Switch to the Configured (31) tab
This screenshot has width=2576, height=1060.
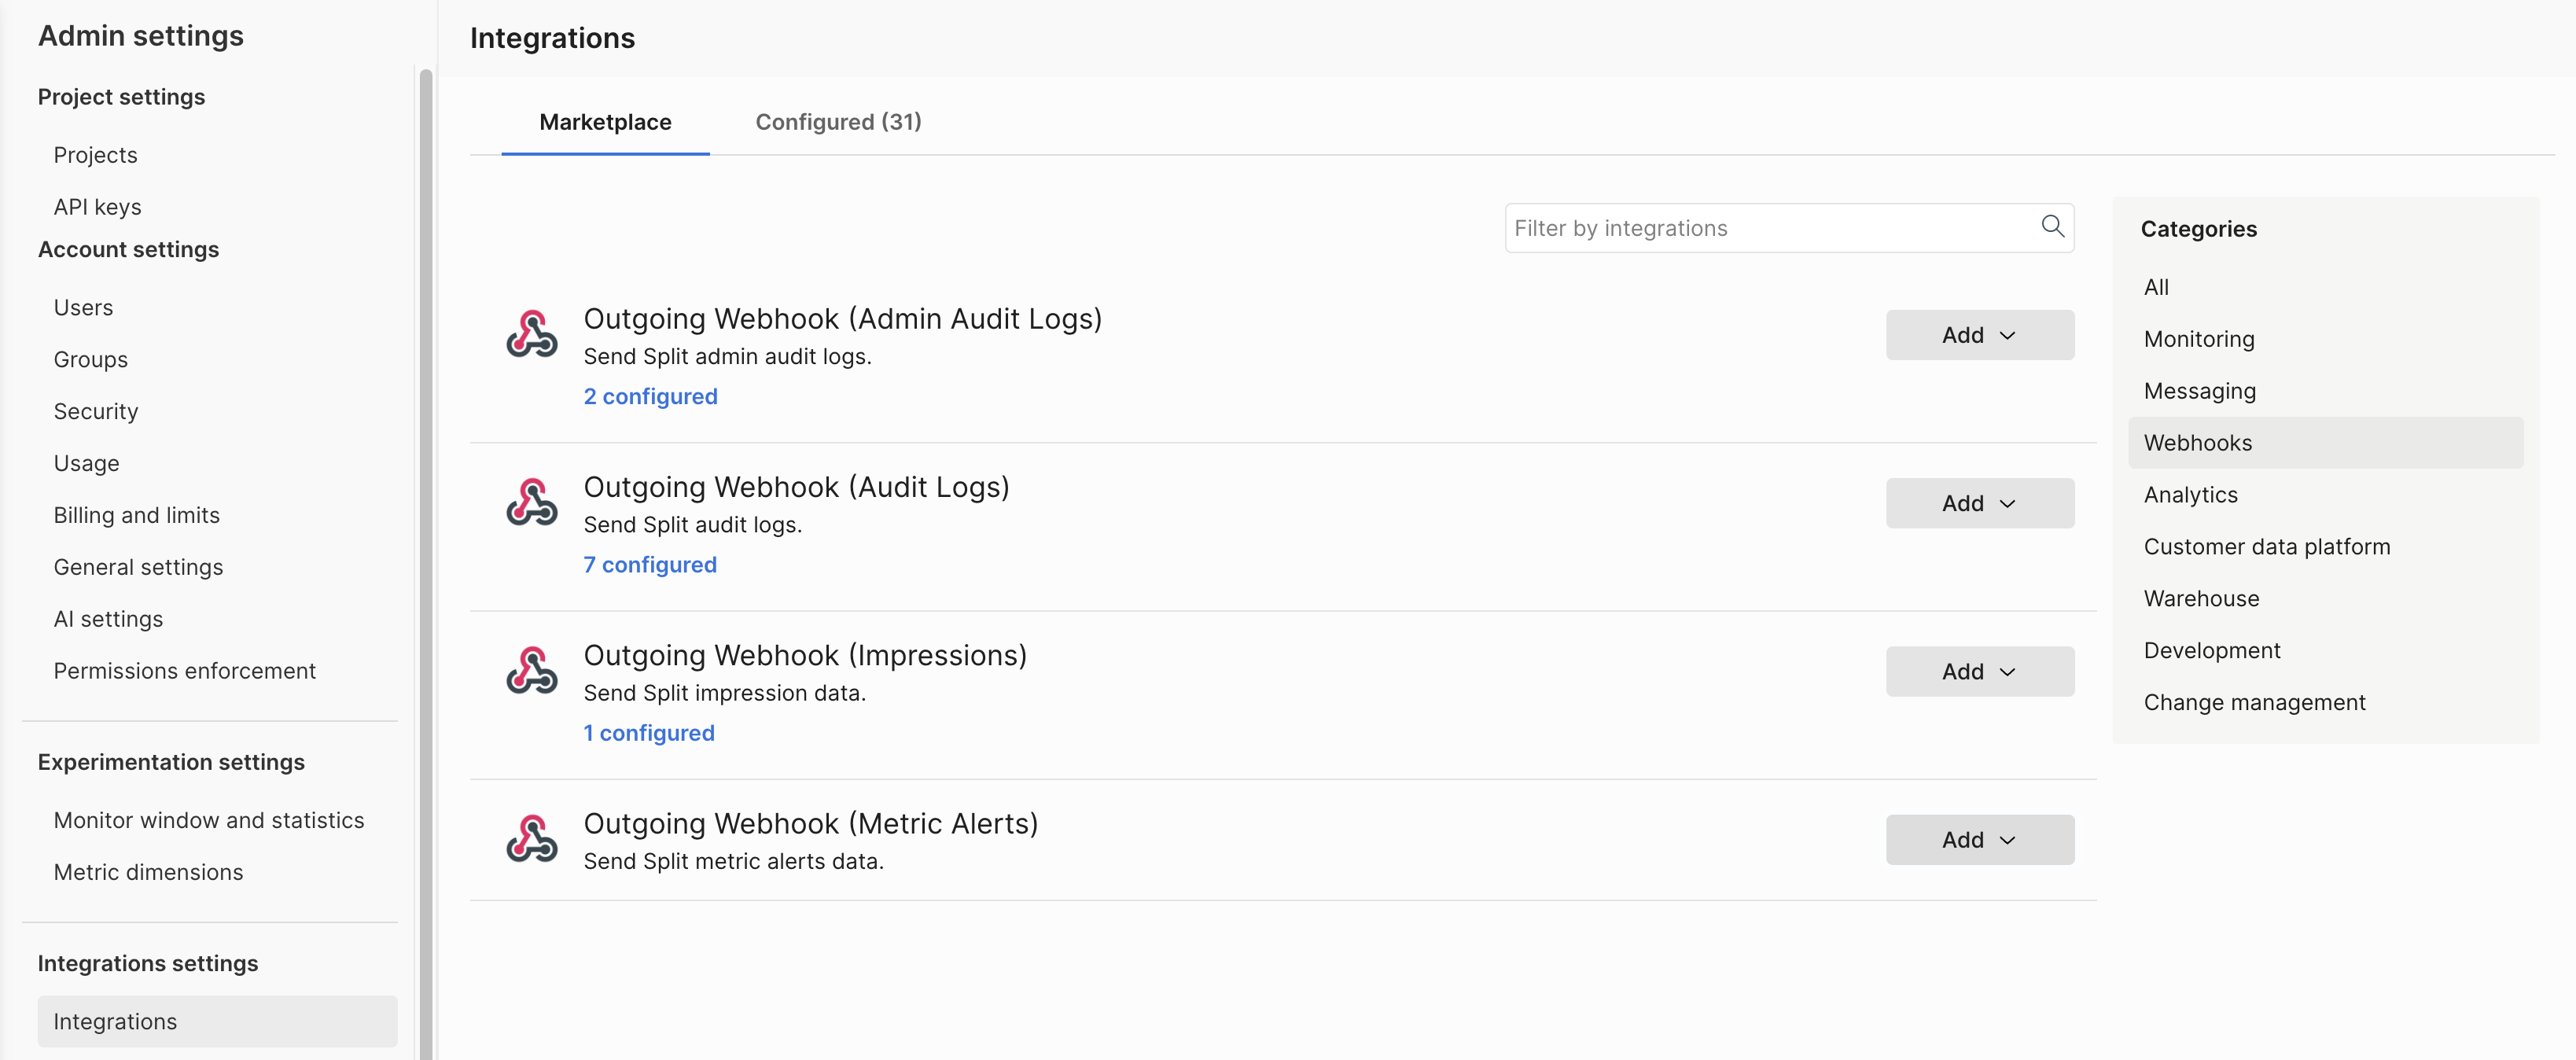(838, 122)
